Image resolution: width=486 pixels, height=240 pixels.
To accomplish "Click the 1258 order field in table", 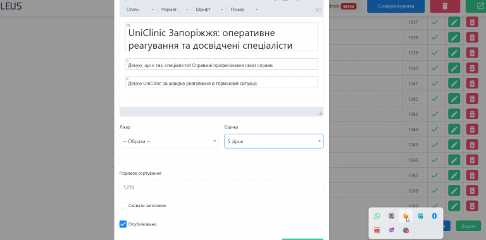I will 414,37.
